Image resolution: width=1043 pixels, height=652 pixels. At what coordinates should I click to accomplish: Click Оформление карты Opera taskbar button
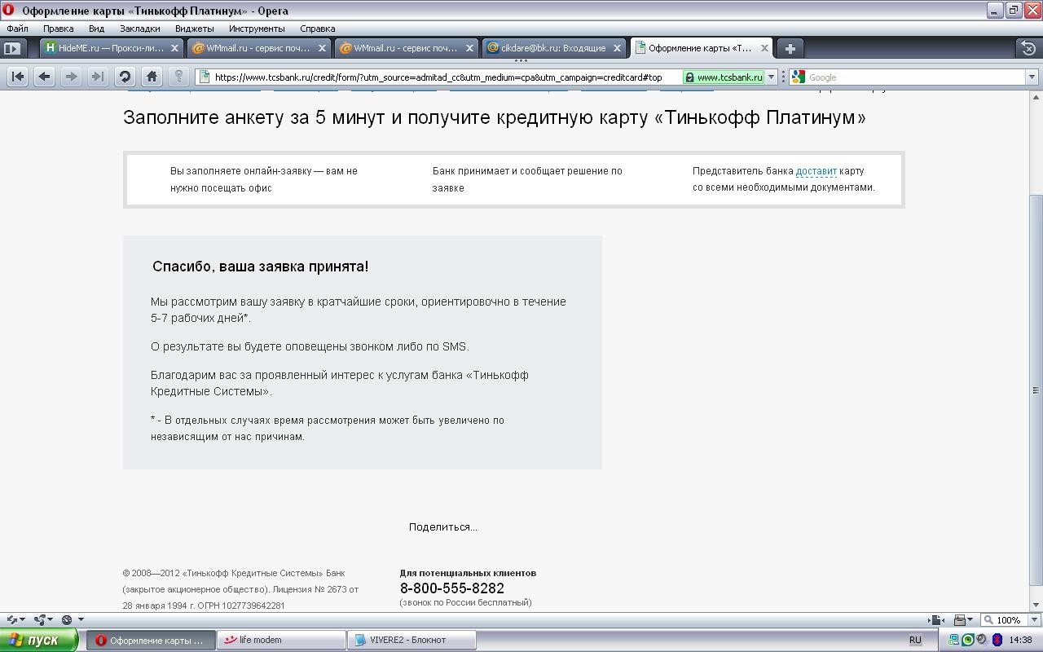pyautogui.click(x=151, y=640)
